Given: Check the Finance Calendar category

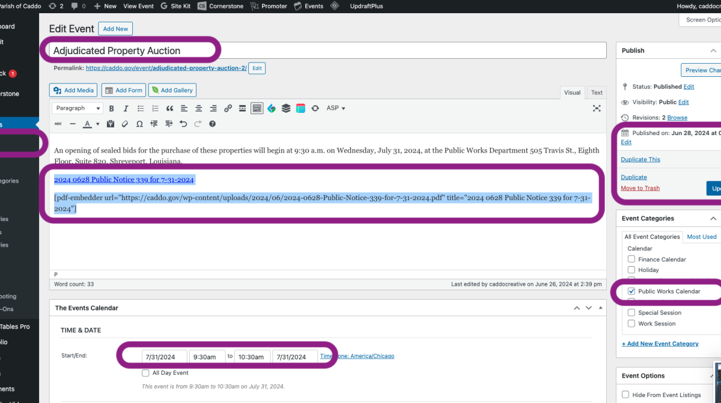Looking at the screenshot, I should [631, 259].
